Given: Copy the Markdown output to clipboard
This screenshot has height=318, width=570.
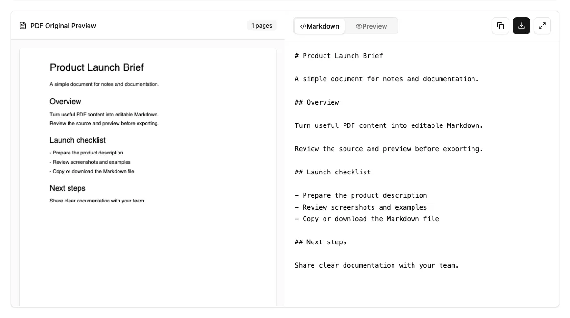Looking at the screenshot, I should coord(500,26).
